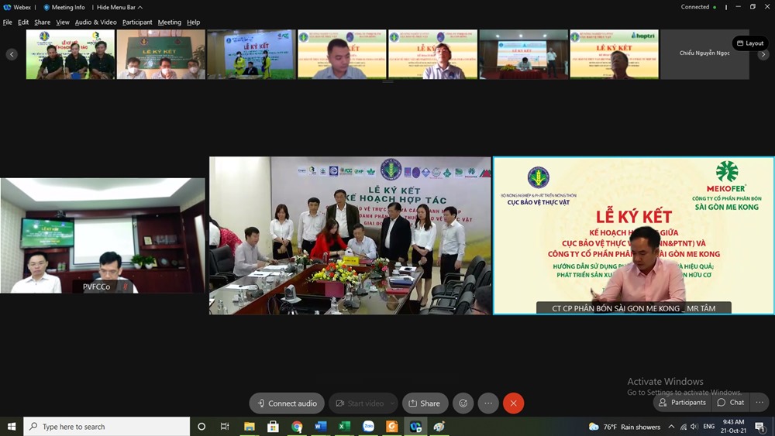Open Microsoft Store from taskbar

(273, 427)
